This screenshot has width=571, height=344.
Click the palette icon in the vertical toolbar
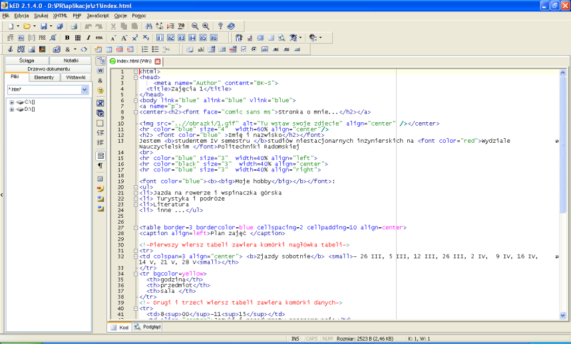[100, 90]
